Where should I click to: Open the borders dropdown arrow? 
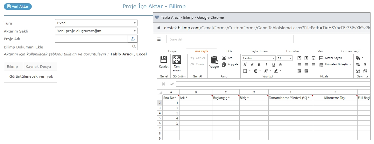click(250, 71)
